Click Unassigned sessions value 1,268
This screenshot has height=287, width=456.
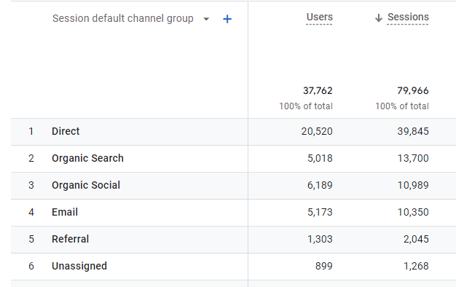click(x=416, y=267)
